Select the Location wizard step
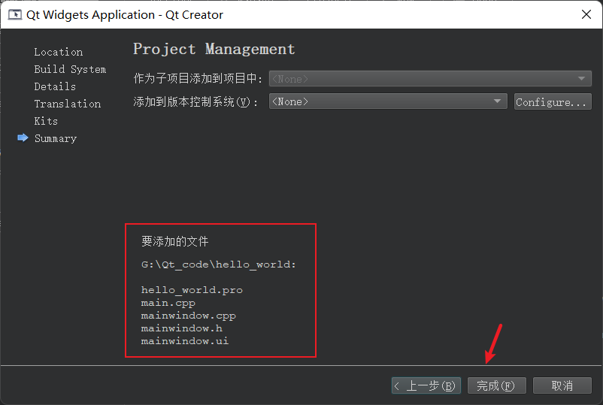 click(58, 52)
